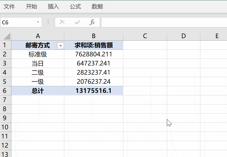
Task: Select the cell 当日
Action: coord(38,63)
